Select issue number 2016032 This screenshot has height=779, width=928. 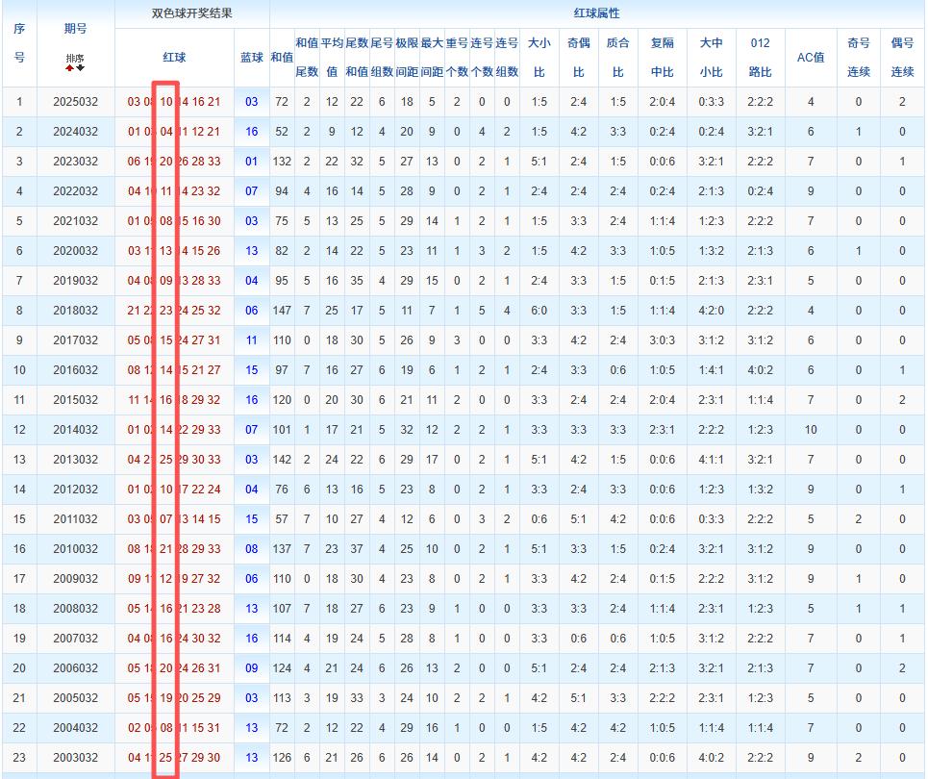pos(76,370)
